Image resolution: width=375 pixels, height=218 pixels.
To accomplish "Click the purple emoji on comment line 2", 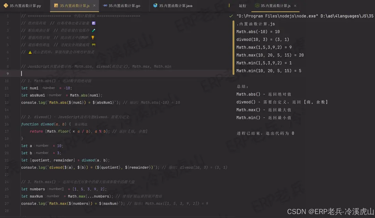I will tap(94, 23).
